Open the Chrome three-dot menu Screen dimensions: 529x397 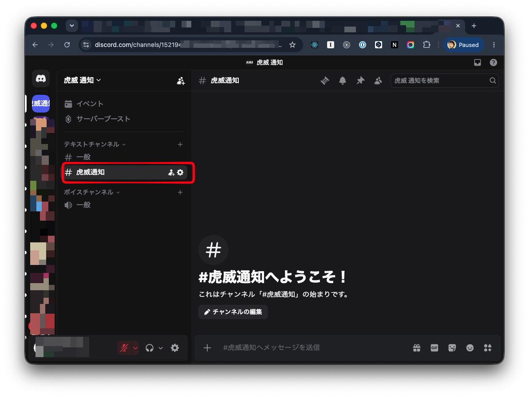(x=494, y=45)
